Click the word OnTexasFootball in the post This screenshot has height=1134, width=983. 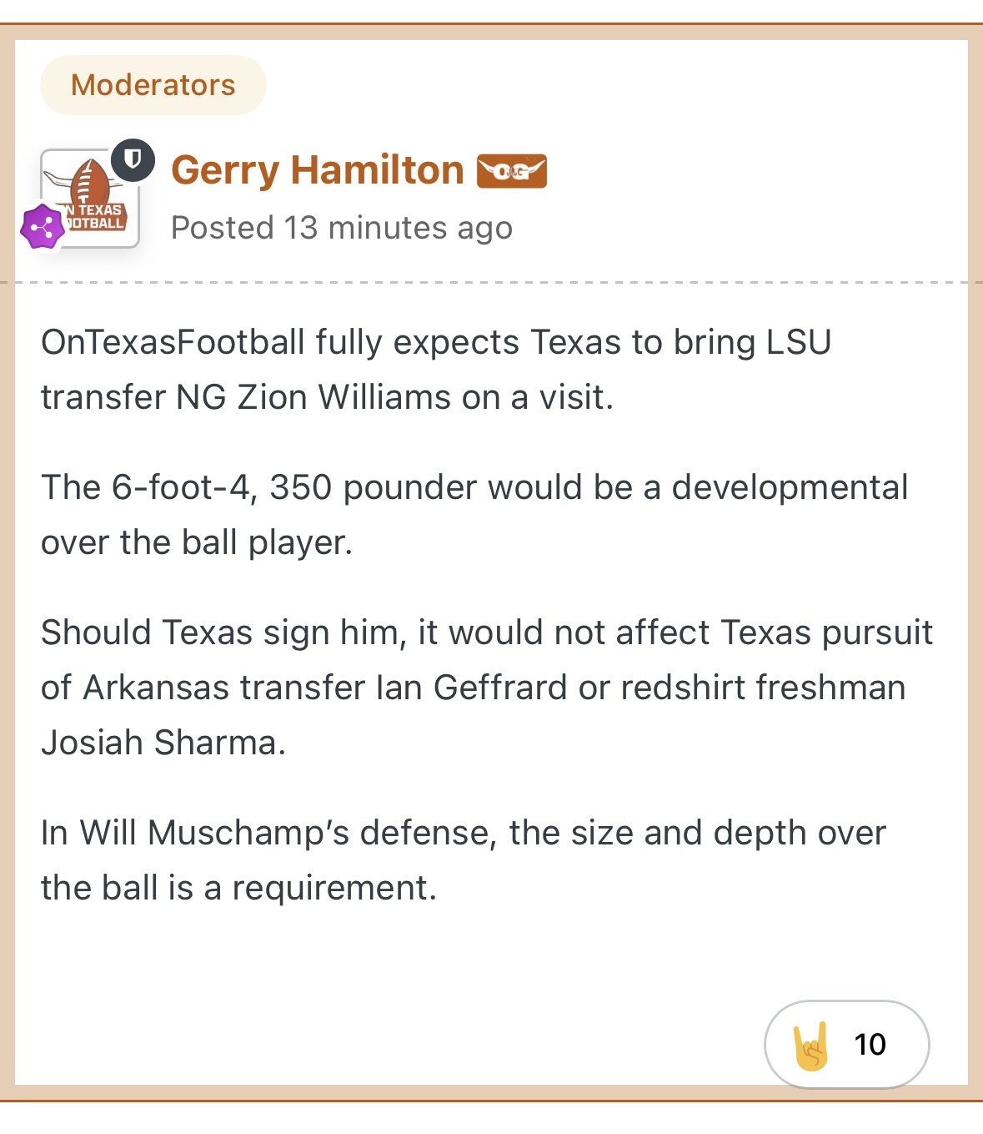(173, 342)
